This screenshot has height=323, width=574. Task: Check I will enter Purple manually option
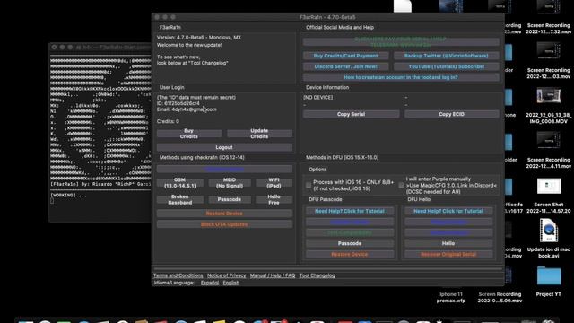(x=401, y=186)
